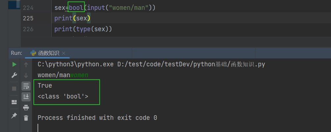The image size is (331, 132).
Task: Click line number 226 in gutter
Action: [28, 29]
